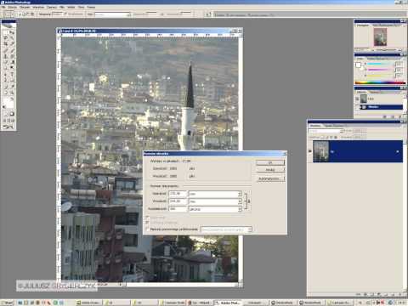Open the resolution unit dropdown in the dialog
This screenshot has height=306, width=408.
pos(215,209)
